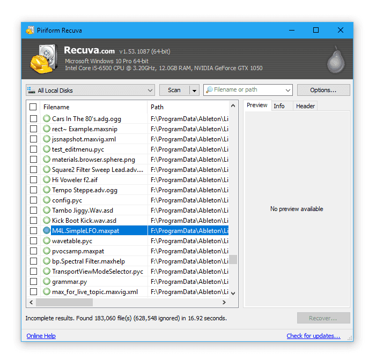Click the Recuva title bar app icon

pos(30,30)
